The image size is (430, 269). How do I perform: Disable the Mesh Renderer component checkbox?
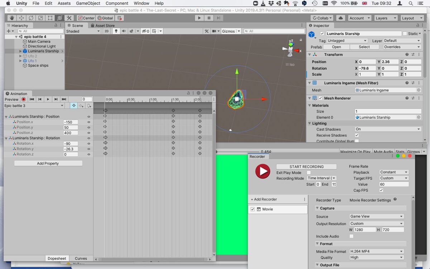coord(321,98)
